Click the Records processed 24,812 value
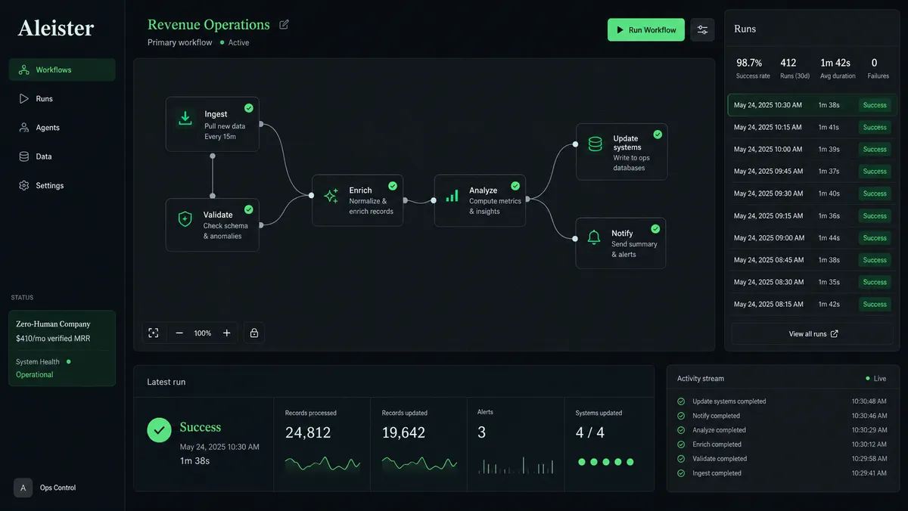 (x=308, y=432)
